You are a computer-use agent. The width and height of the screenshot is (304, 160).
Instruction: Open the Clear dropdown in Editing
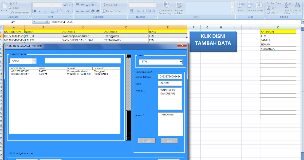click(x=272, y=12)
